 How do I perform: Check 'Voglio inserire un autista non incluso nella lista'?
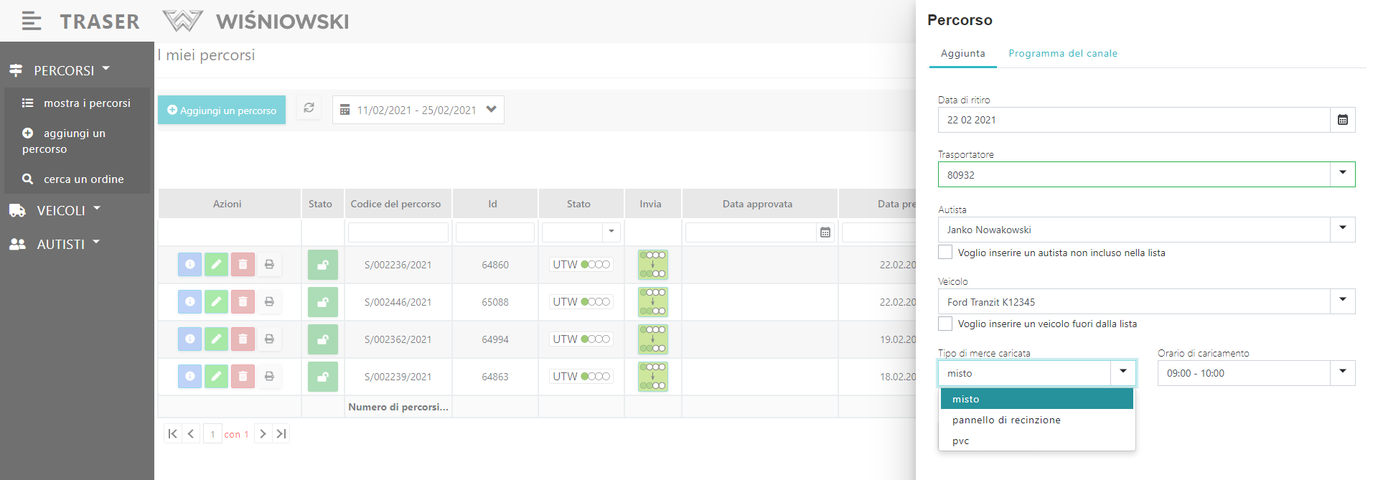[945, 253]
